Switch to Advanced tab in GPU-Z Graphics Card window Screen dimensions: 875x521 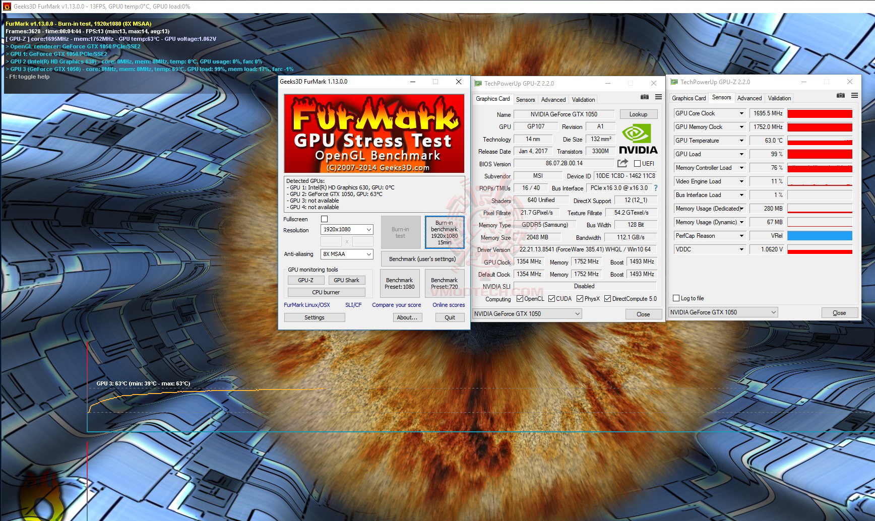[x=553, y=100]
